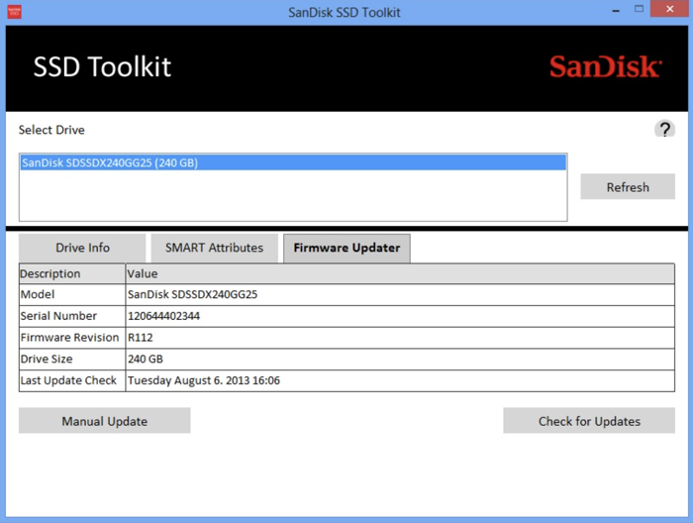Click the SanDisk app icon in title bar
Viewport: 693px width, 523px height.
(15, 12)
